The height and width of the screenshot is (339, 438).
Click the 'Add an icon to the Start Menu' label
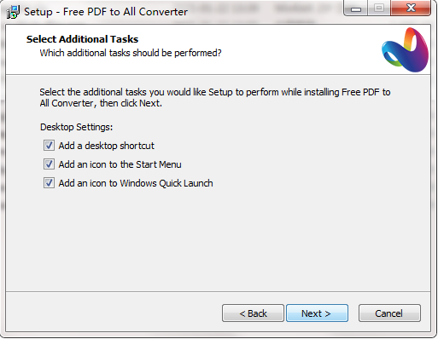click(120, 164)
